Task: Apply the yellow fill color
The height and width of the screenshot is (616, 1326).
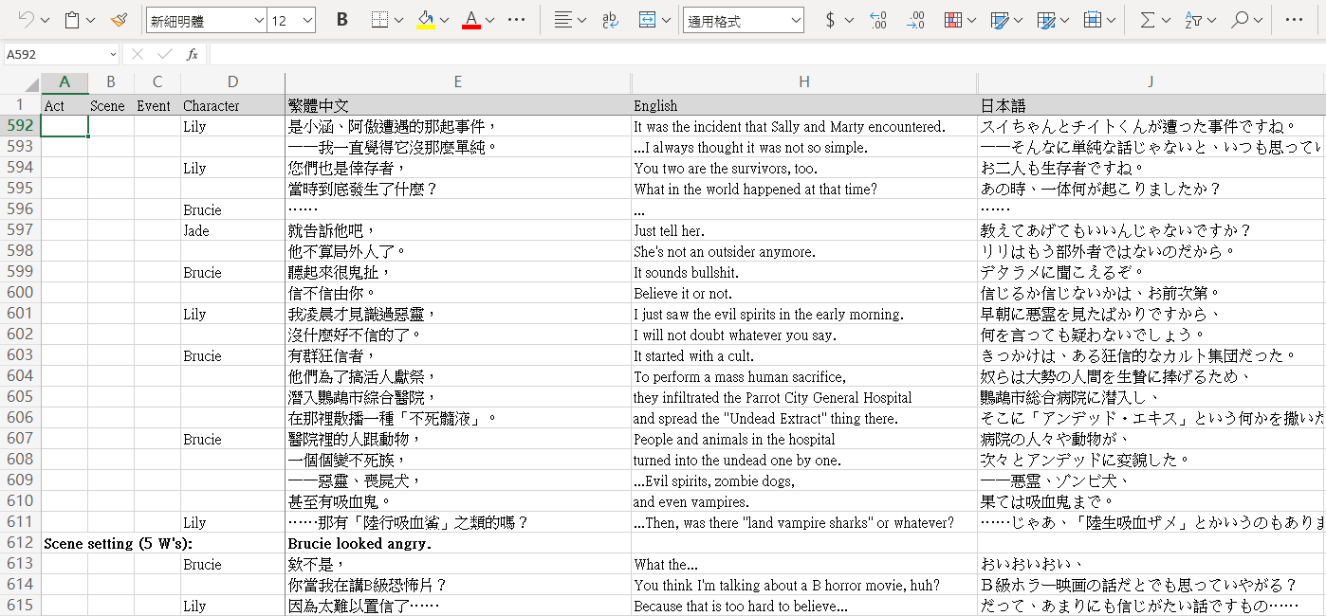Action: [x=426, y=20]
